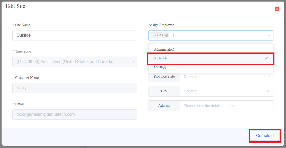Click the Province/State chevron arrow
The width and height of the screenshot is (286, 148).
(x=269, y=77)
